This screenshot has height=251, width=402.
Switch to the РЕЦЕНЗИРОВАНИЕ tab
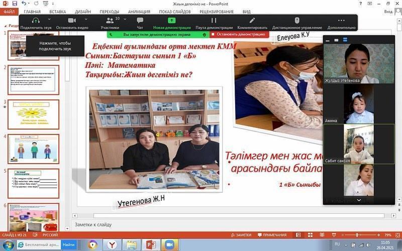tap(217, 12)
